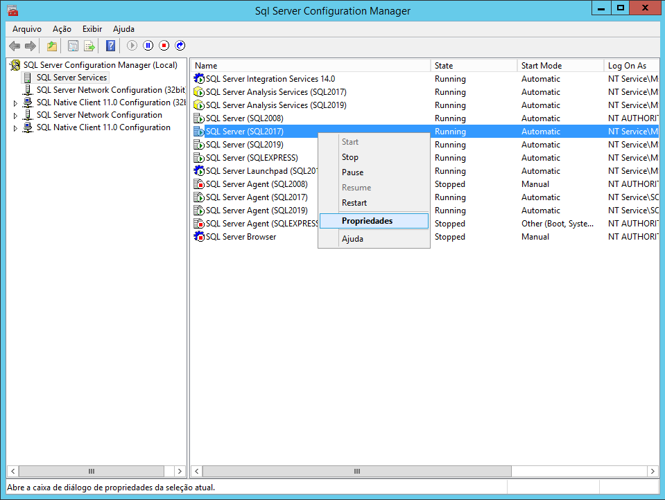Click the SQL Server Agent (SQL2019) icon

coord(199,210)
